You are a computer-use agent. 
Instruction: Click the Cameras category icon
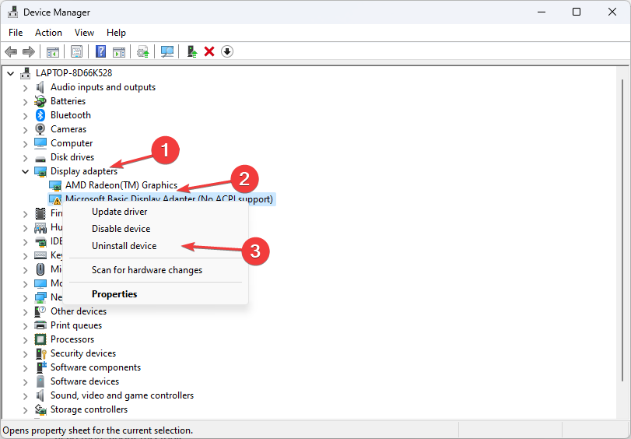click(x=40, y=129)
